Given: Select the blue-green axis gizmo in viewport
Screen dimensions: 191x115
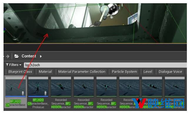Looking at the screenshot, I should (4, 31).
